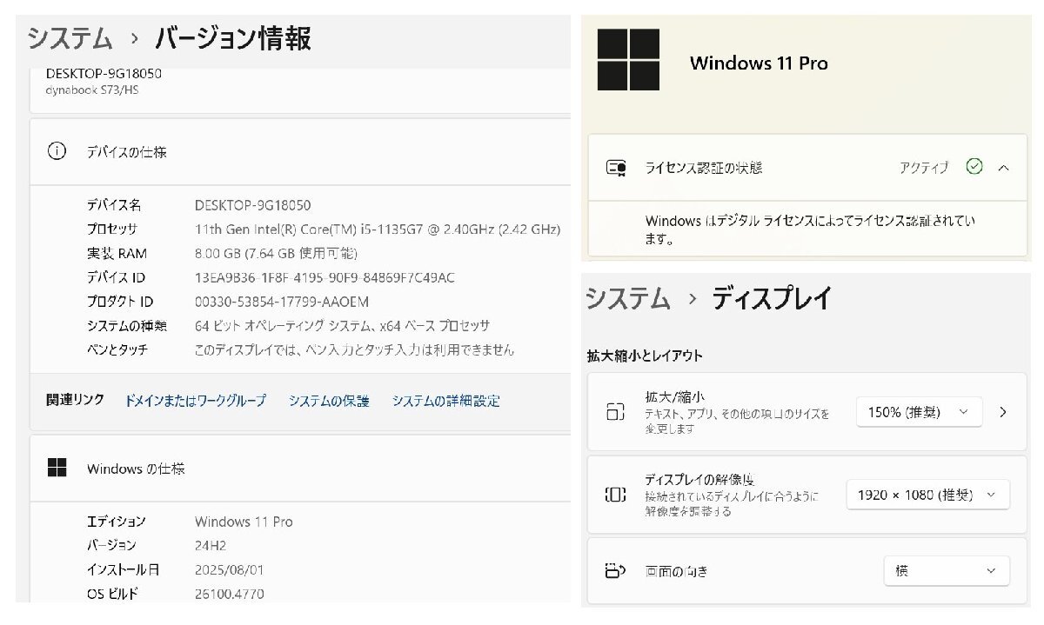Screen dimensions: 1044x625
Task: Click the デバイス名 label
Action: pyautogui.click(x=113, y=205)
